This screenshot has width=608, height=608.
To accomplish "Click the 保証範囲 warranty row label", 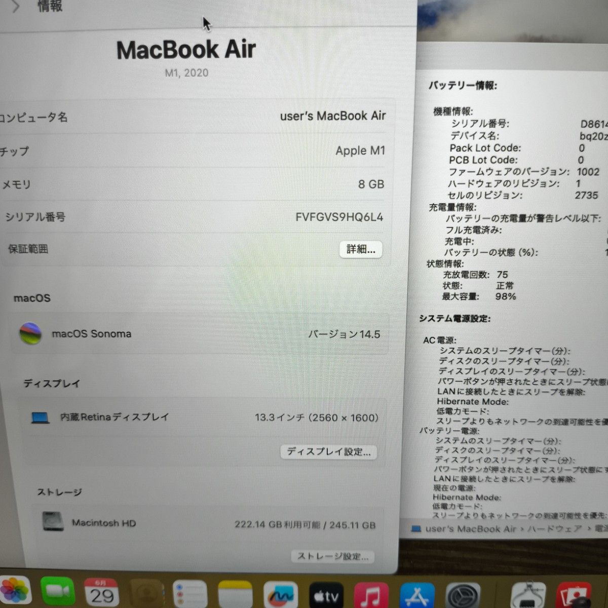I will click(x=28, y=249).
